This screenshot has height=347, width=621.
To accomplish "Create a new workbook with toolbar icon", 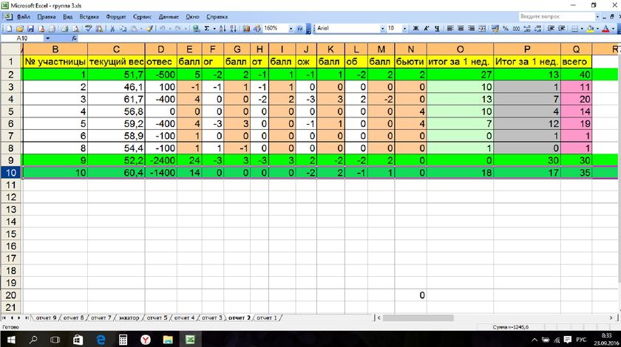I will coord(10,29).
